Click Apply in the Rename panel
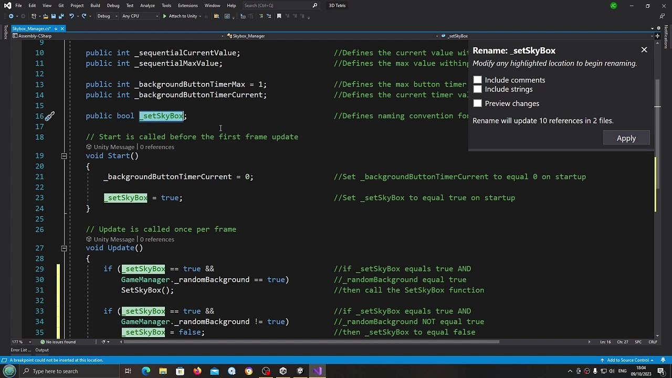 click(x=626, y=138)
